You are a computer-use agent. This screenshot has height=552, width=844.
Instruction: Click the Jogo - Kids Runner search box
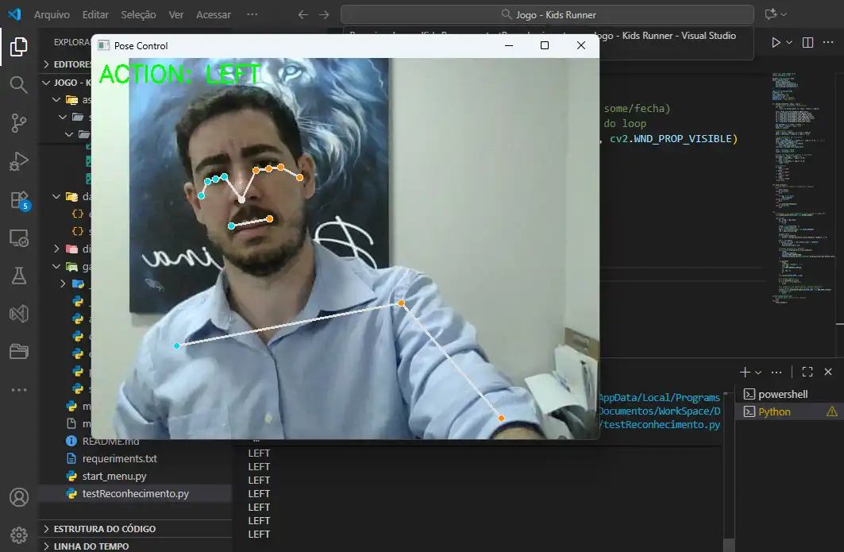(547, 14)
